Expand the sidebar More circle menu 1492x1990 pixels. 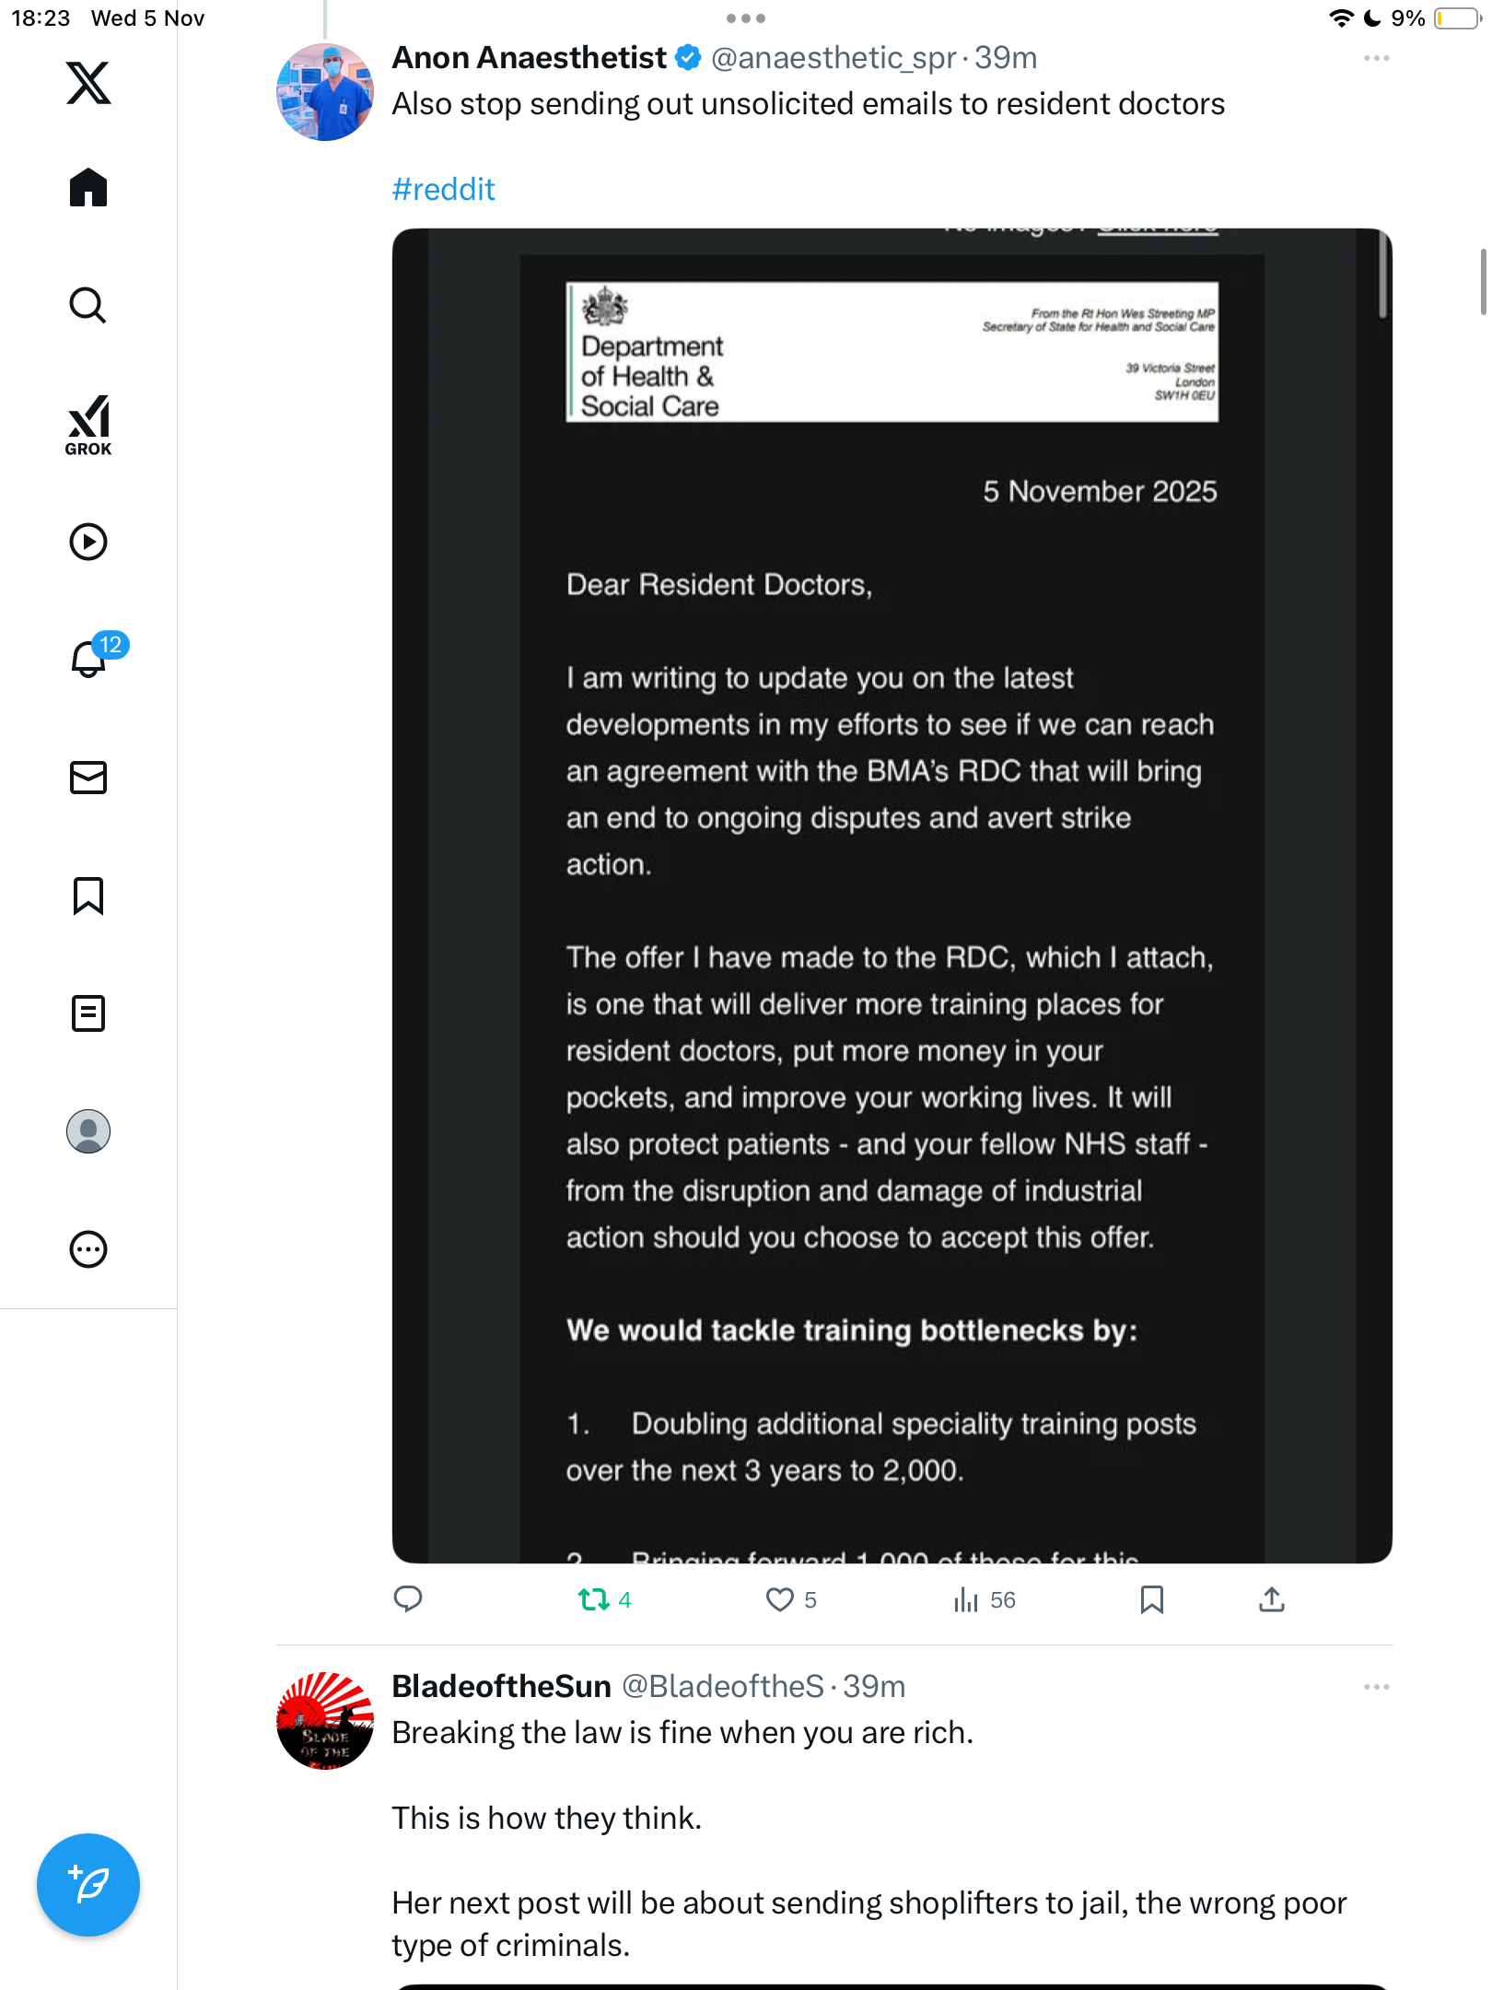coord(88,1249)
